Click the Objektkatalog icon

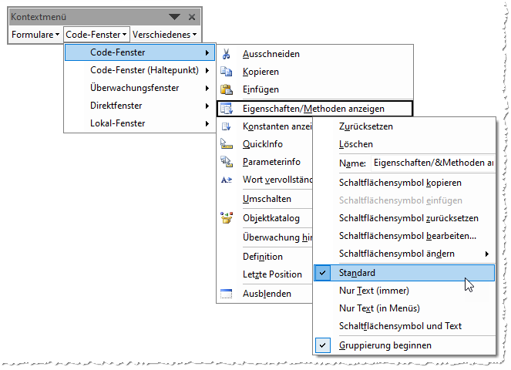click(x=227, y=218)
